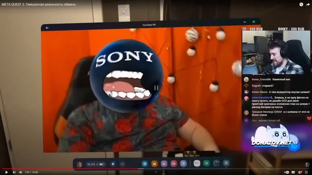The image size is (312, 175).
Task: Close the YouTube VR window
Action: click(253, 21)
